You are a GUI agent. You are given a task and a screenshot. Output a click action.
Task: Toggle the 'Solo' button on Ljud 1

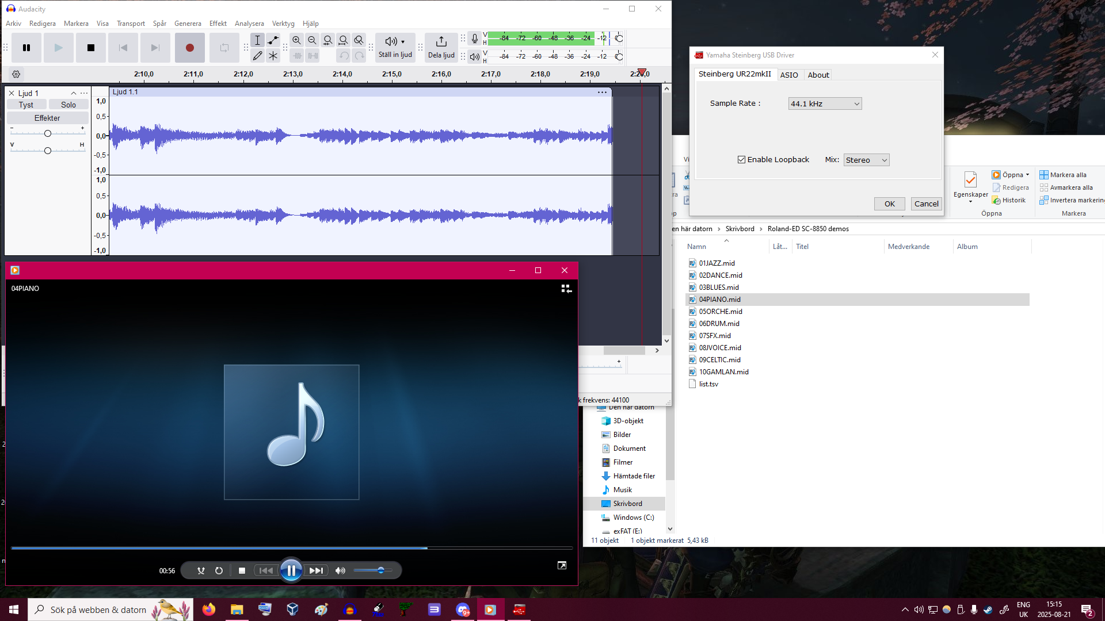coord(68,105)
